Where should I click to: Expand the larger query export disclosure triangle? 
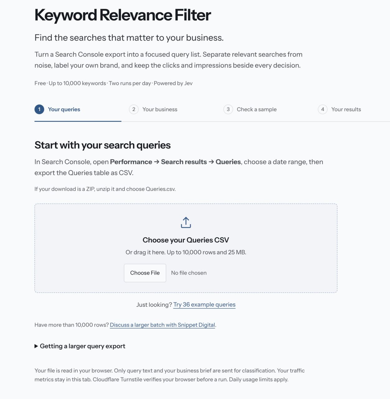click(x=36, y=346)
